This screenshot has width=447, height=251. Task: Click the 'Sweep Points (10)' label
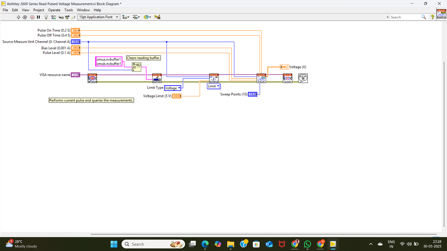tap(234, 94)
